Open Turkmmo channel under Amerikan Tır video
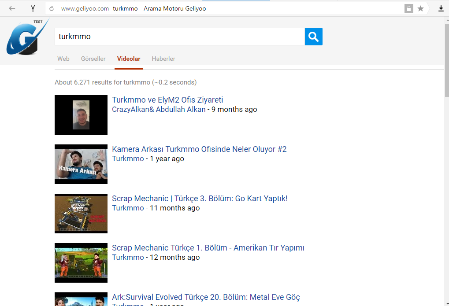Viewport: 449px width, 306px height. (x=128, y=257)
